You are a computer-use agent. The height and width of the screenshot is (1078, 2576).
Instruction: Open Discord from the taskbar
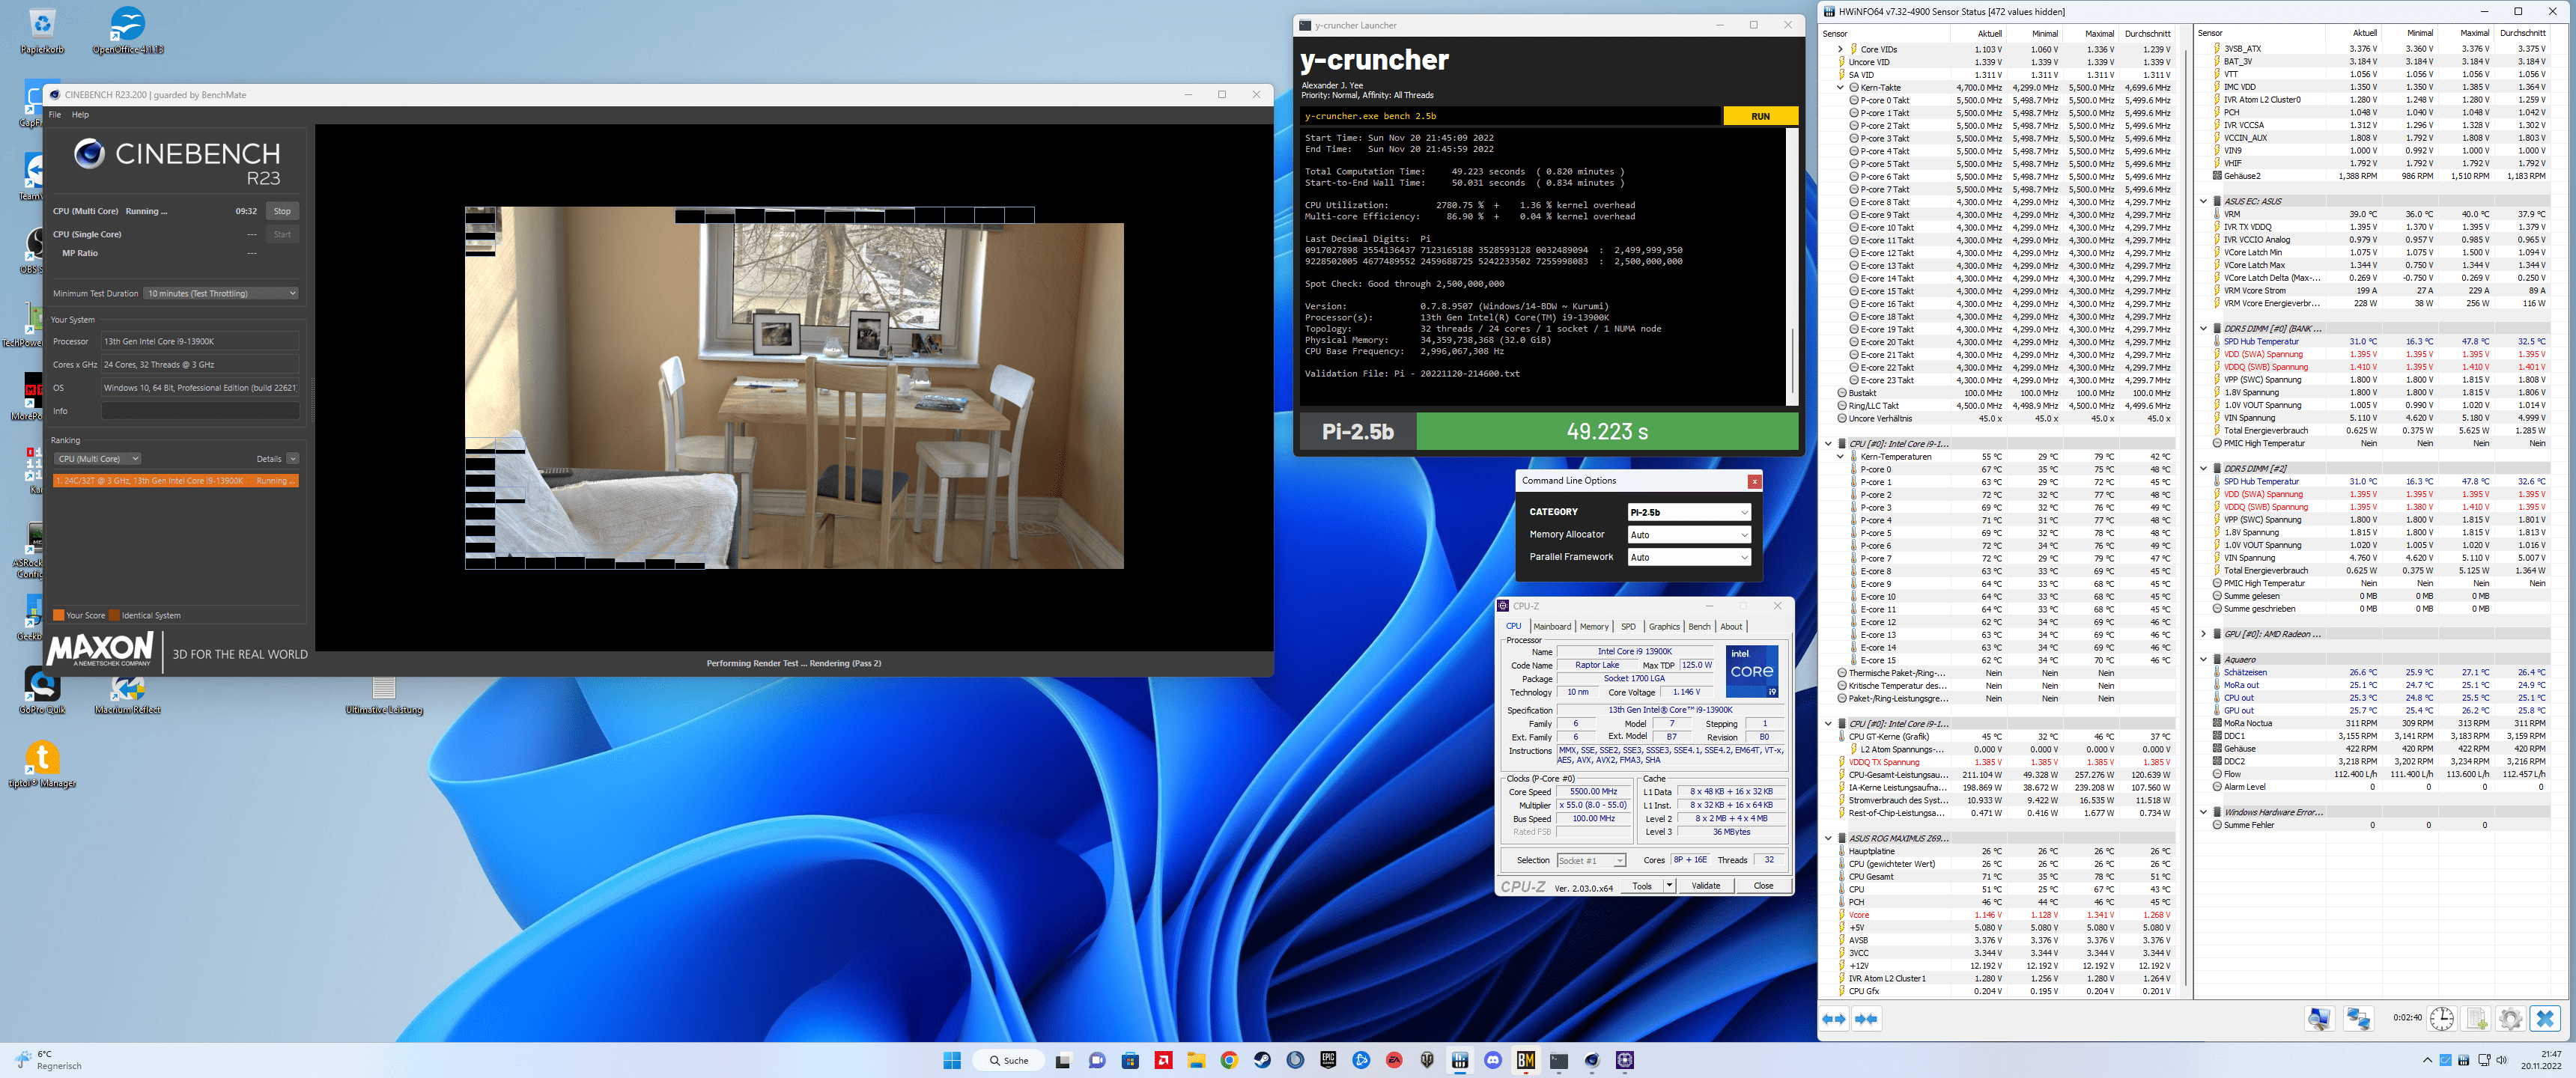coord(1493,1060)
